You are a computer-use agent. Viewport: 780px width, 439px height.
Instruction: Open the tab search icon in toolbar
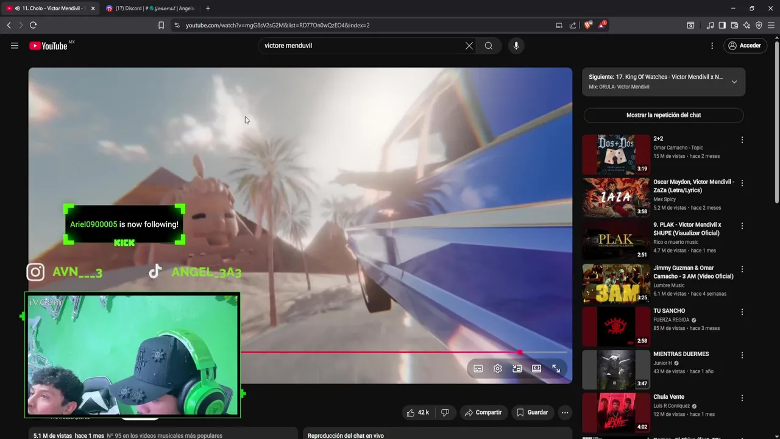pos(690,25)
